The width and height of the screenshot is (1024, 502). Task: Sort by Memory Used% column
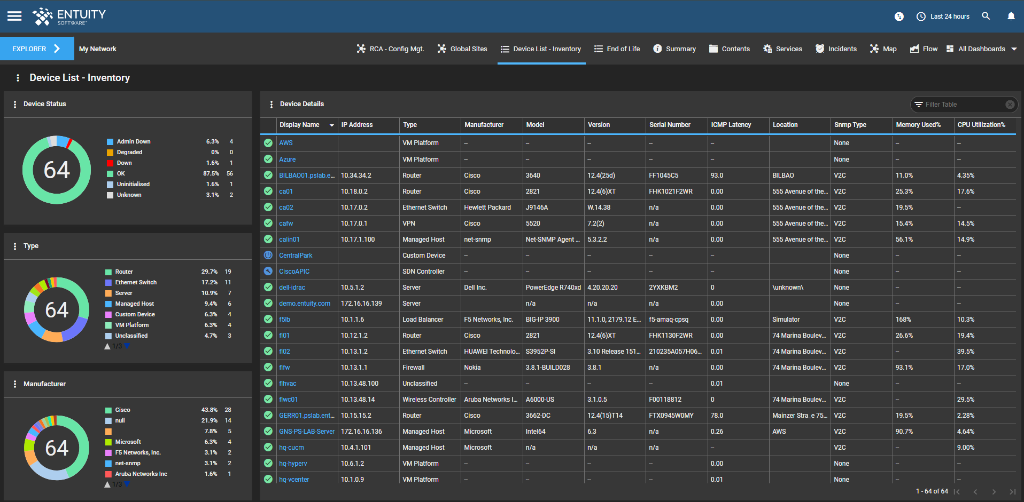point(918,125)
